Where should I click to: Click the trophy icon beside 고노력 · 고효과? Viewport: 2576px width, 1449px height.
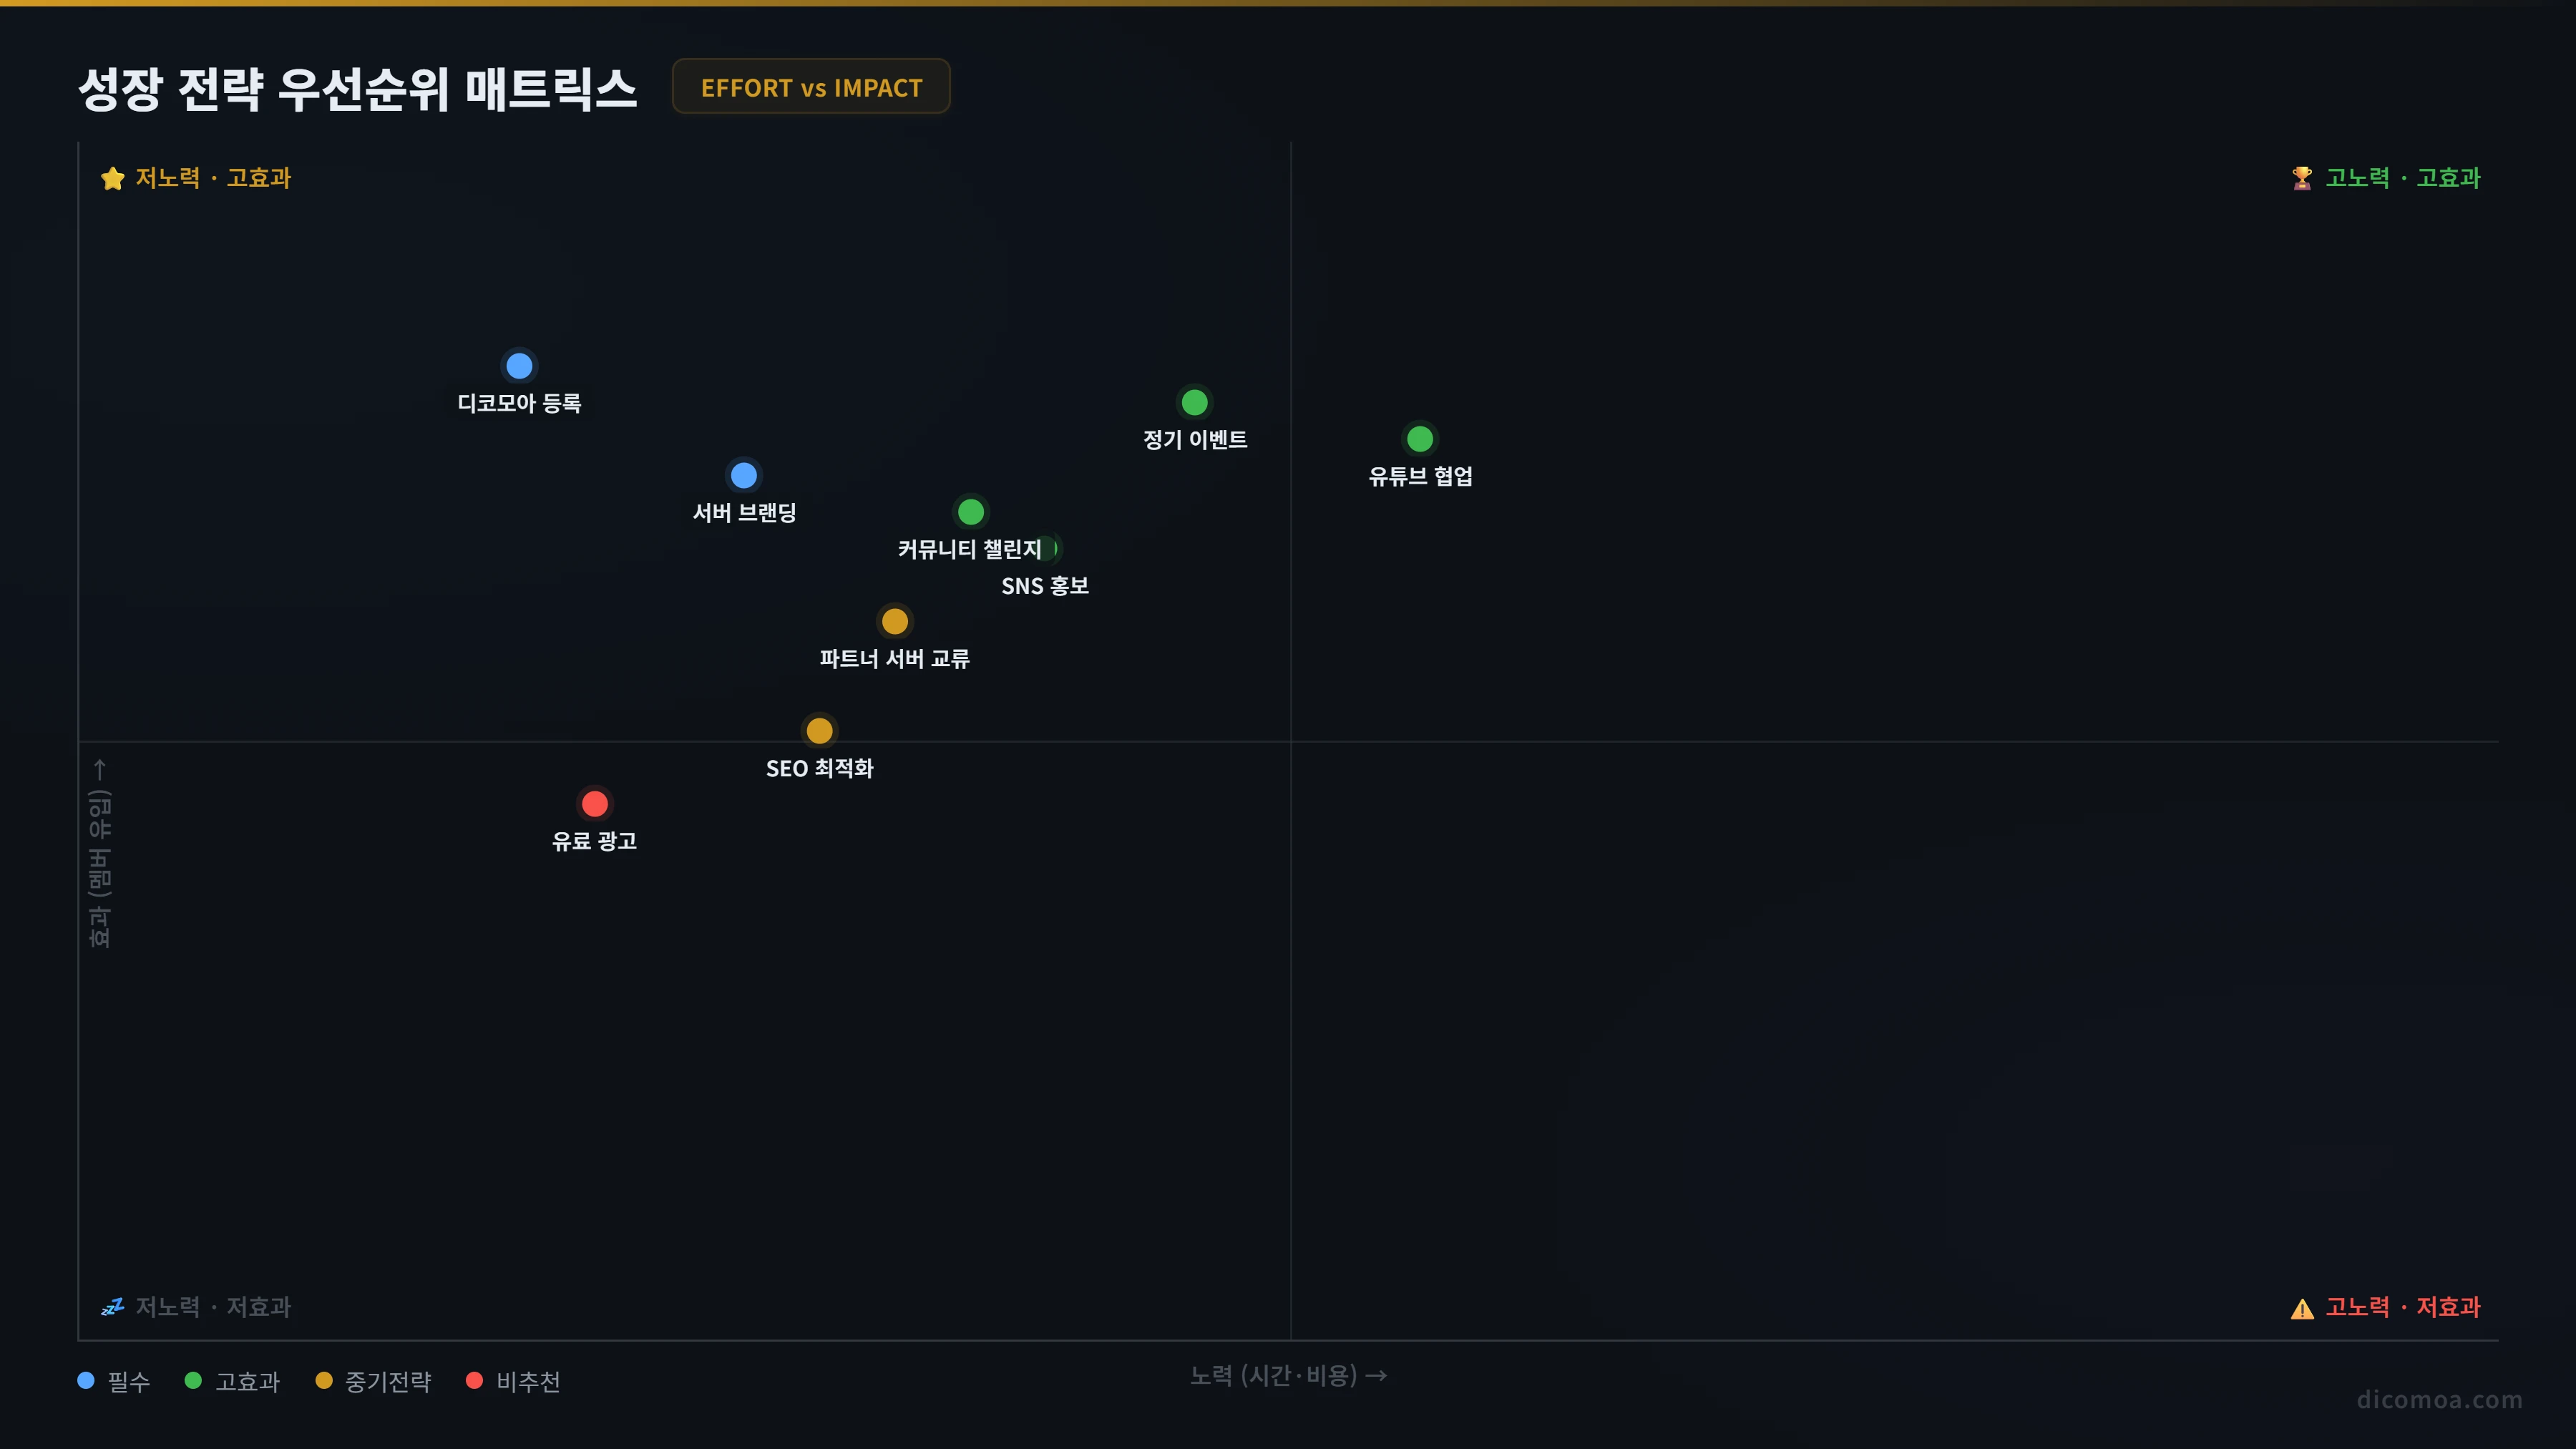tap(2302, 178)
